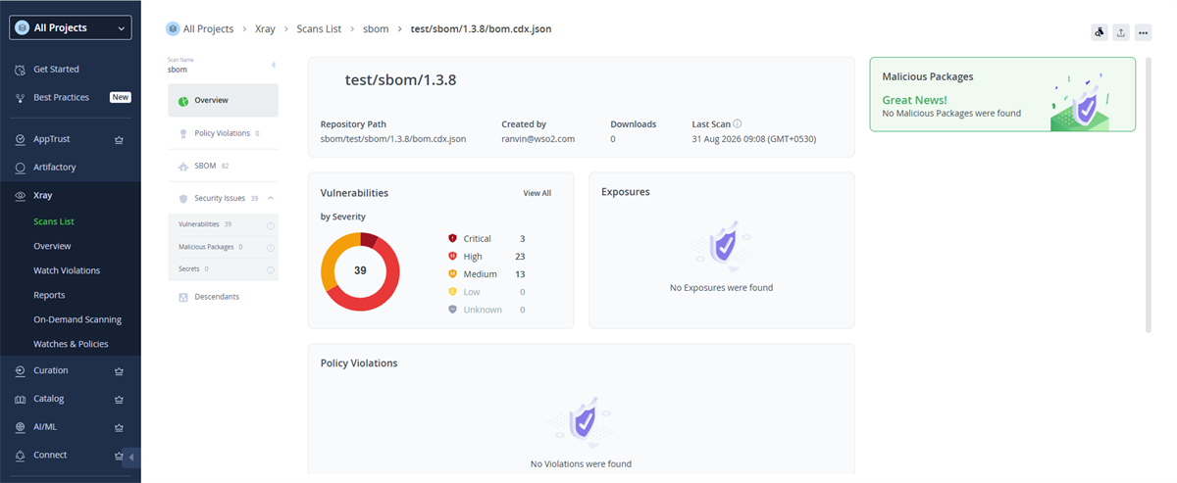The height and width of the screenshot is (483, 1177).
Task: Click the Security Issues shield icon
Action: pyautogui.click(x=183, y=198)
